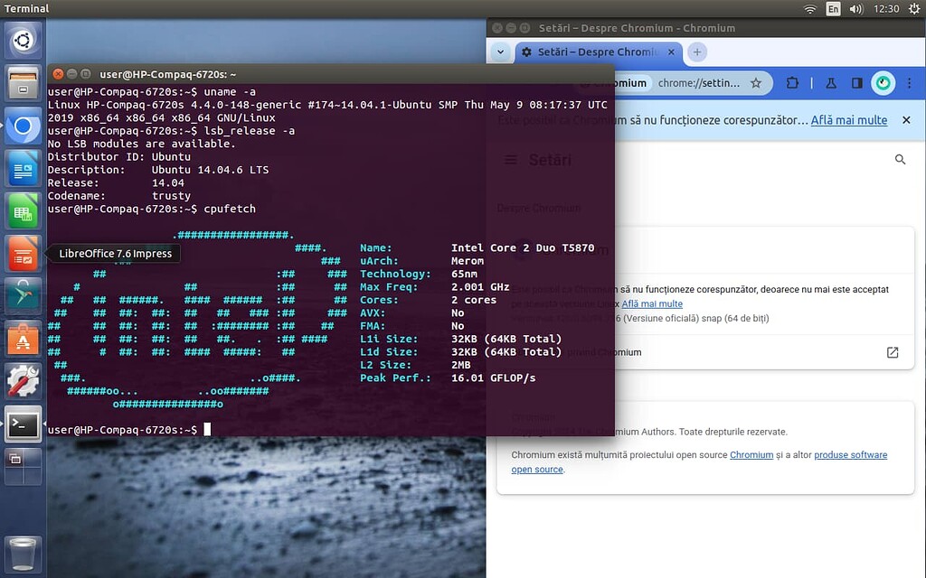Click the open-in-new-window icon near Chromium info

(893, 352)
